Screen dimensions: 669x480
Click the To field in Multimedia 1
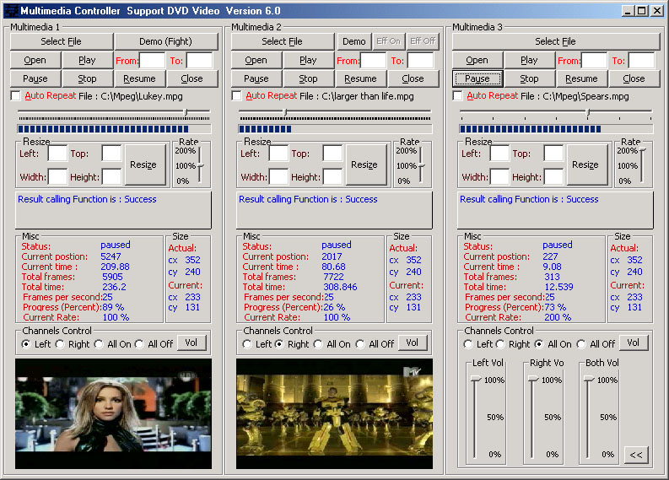[199, 60]
